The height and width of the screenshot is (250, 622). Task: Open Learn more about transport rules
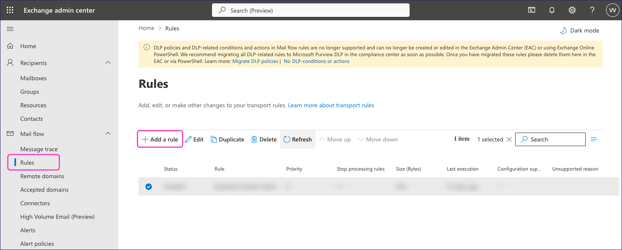click(331, 105)
